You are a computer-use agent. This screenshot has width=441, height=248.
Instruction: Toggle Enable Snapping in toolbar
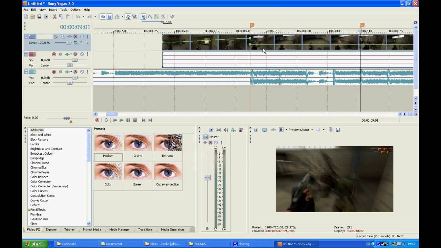coord(103,17)
